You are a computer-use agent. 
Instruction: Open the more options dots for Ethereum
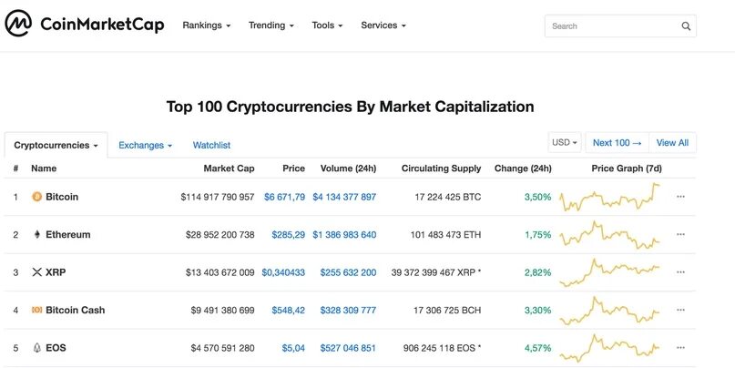coord(680,235)
